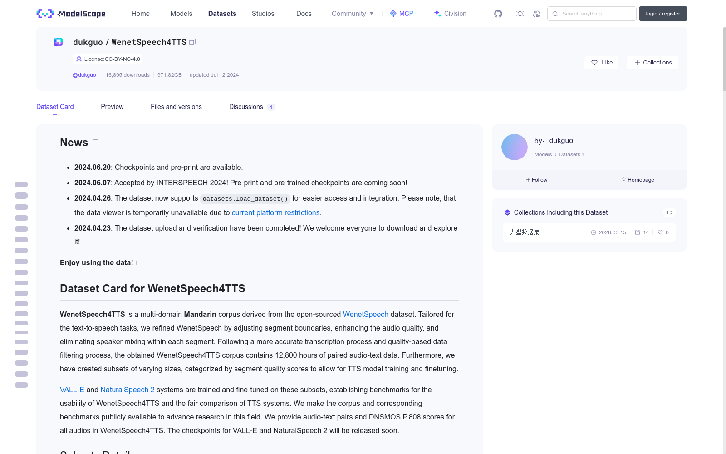
Task: Go to the Home page
Action: coord(141,14)
